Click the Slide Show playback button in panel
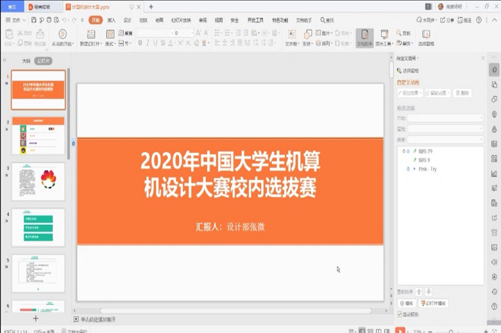501x333 pixels. [x=433, y=303]
